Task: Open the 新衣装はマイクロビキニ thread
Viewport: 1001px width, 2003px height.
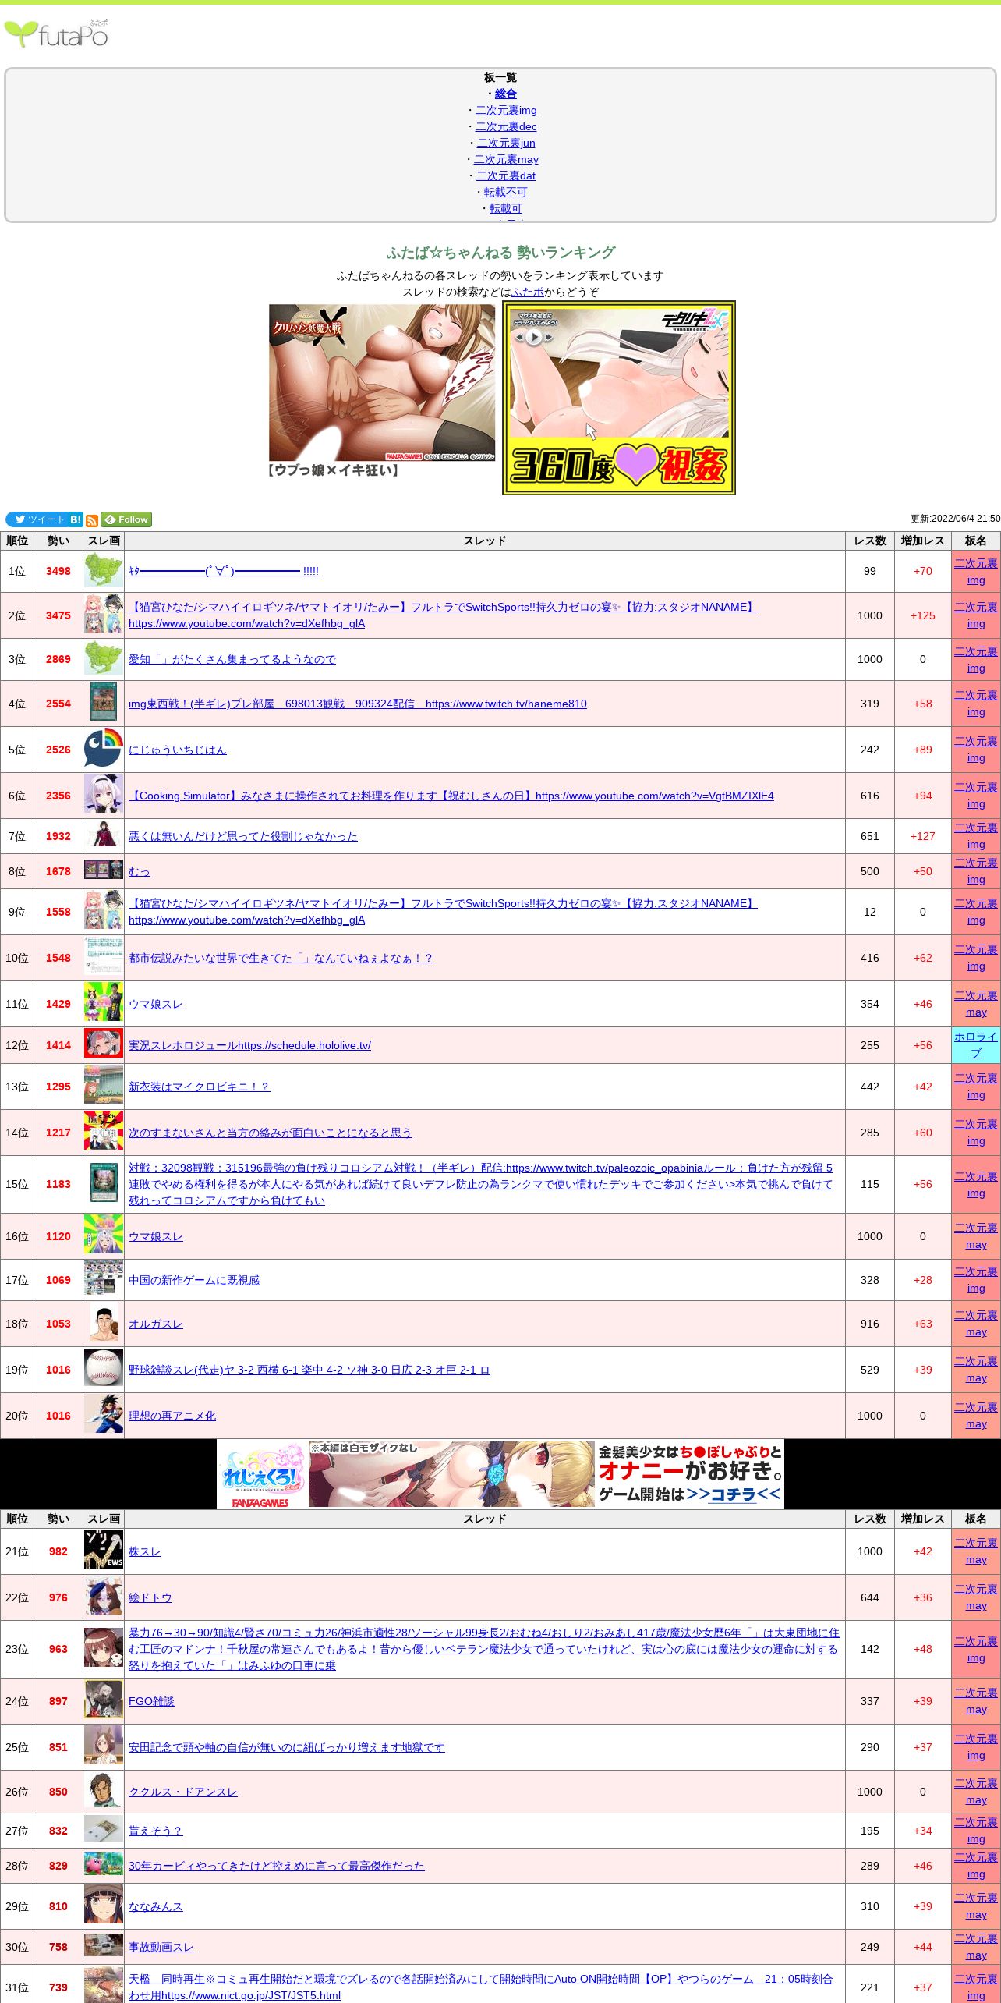Action: click(x=200, y=1087)
